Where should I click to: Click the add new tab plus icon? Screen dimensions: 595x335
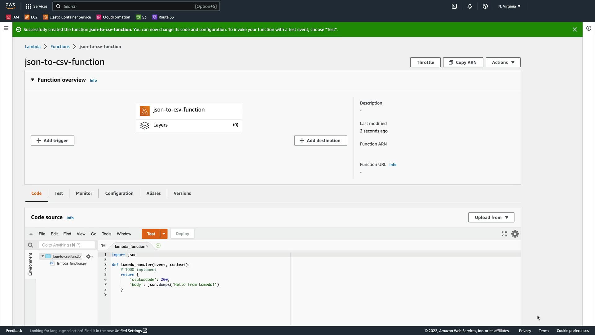point(158,246)
